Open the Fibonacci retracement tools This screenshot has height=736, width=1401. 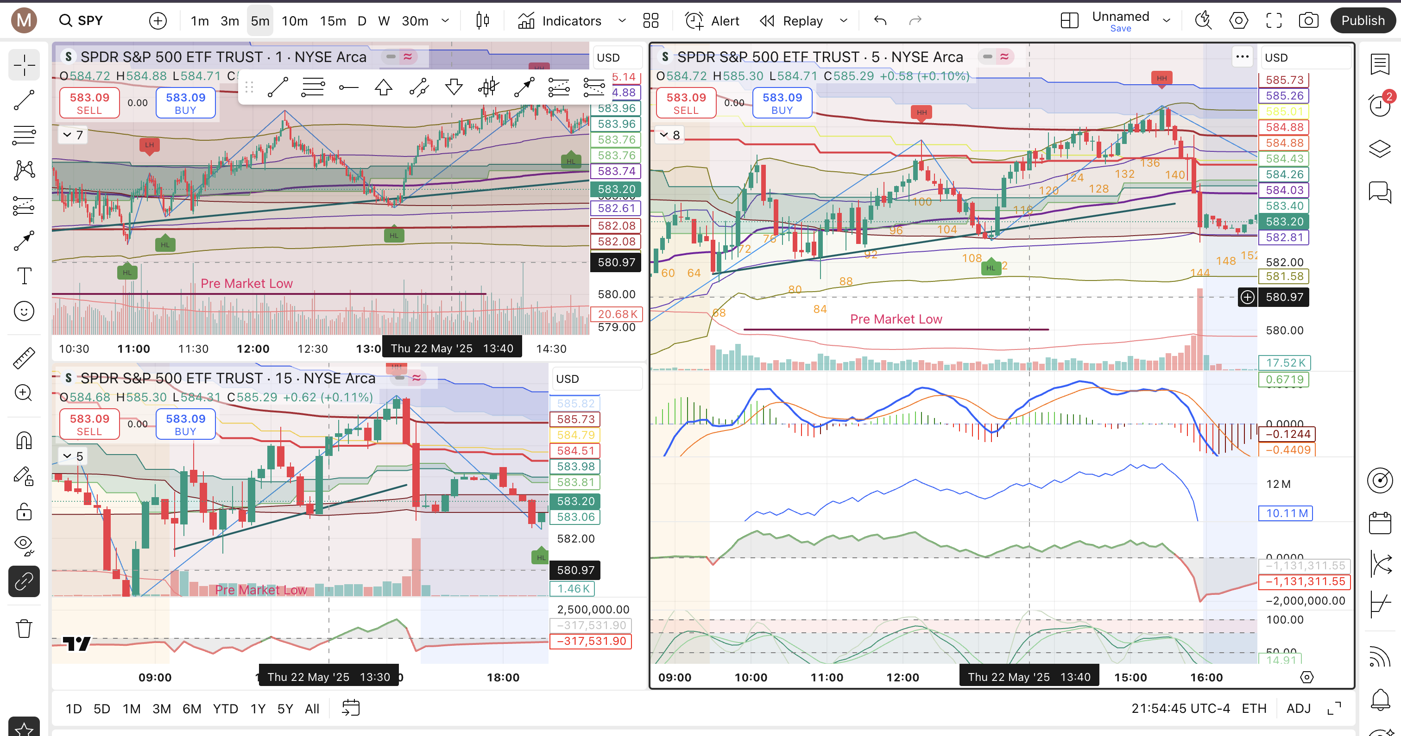coord(24,135)
